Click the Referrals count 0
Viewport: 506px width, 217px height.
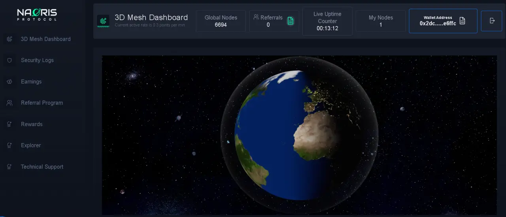[268, 25]
